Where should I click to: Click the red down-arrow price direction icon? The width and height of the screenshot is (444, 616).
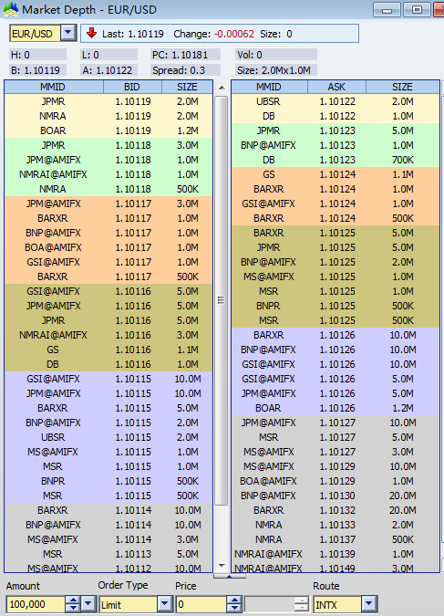91,33
